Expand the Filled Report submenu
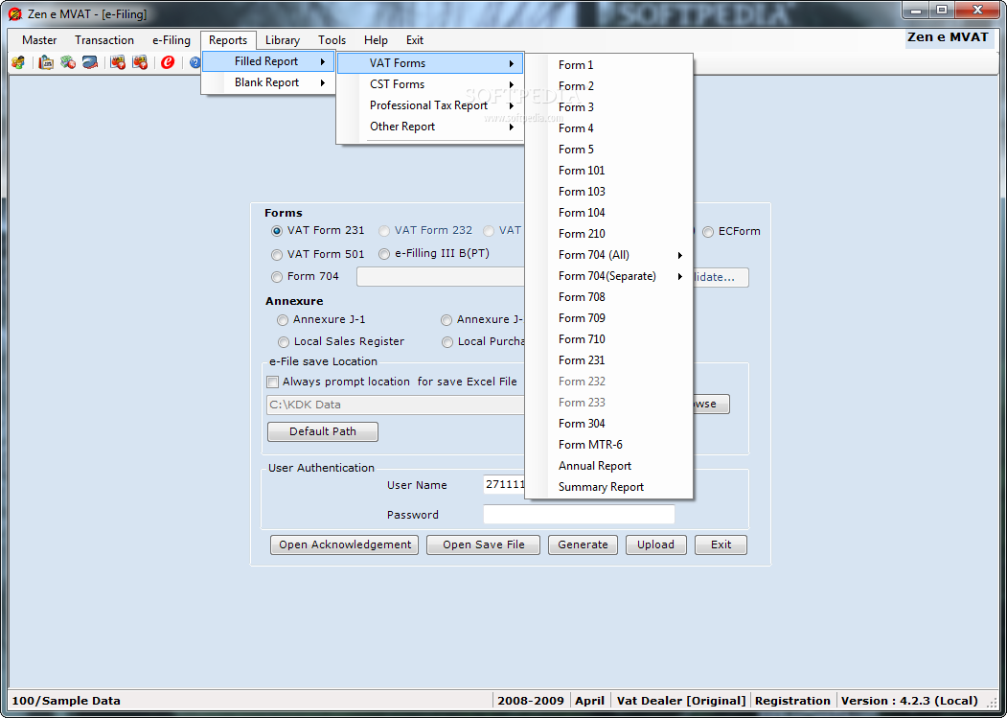This screenshot has width=1007, height=718. point(268,61)
